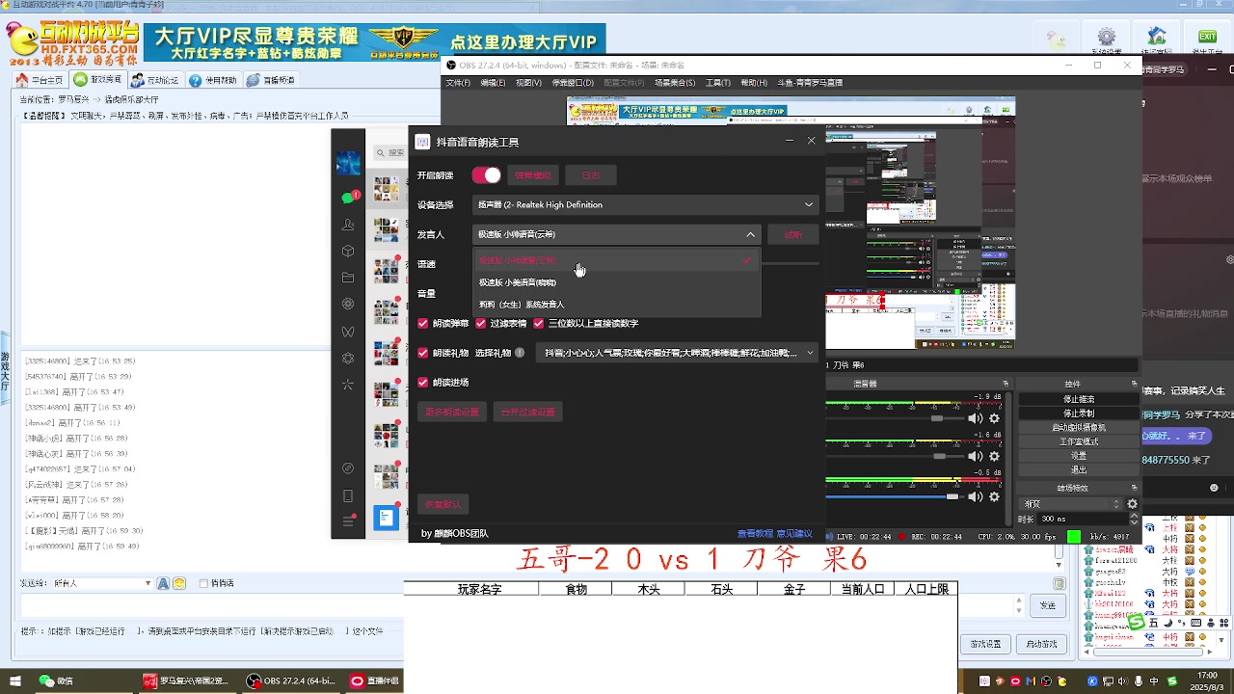Open 更多朗读设置 settings
This screenshot has height=694, width=1234.
click(453, 412)
